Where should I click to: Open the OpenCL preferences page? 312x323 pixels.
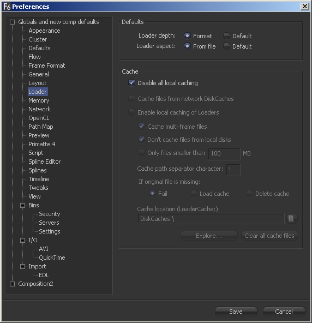point(39,118)
